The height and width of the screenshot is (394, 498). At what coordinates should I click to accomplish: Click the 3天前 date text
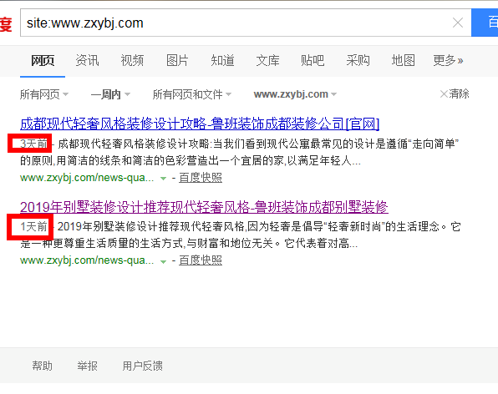coord(33,144)
